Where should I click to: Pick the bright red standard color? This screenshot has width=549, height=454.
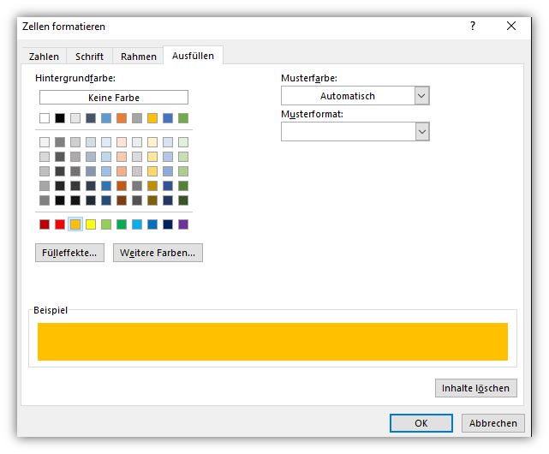pyautogui.click(x=60, y=224)
